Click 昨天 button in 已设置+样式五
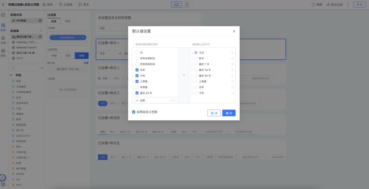 113,157
